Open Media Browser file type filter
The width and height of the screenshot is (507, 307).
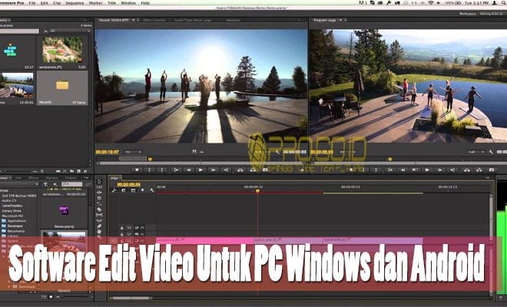(x=45, y=184)
